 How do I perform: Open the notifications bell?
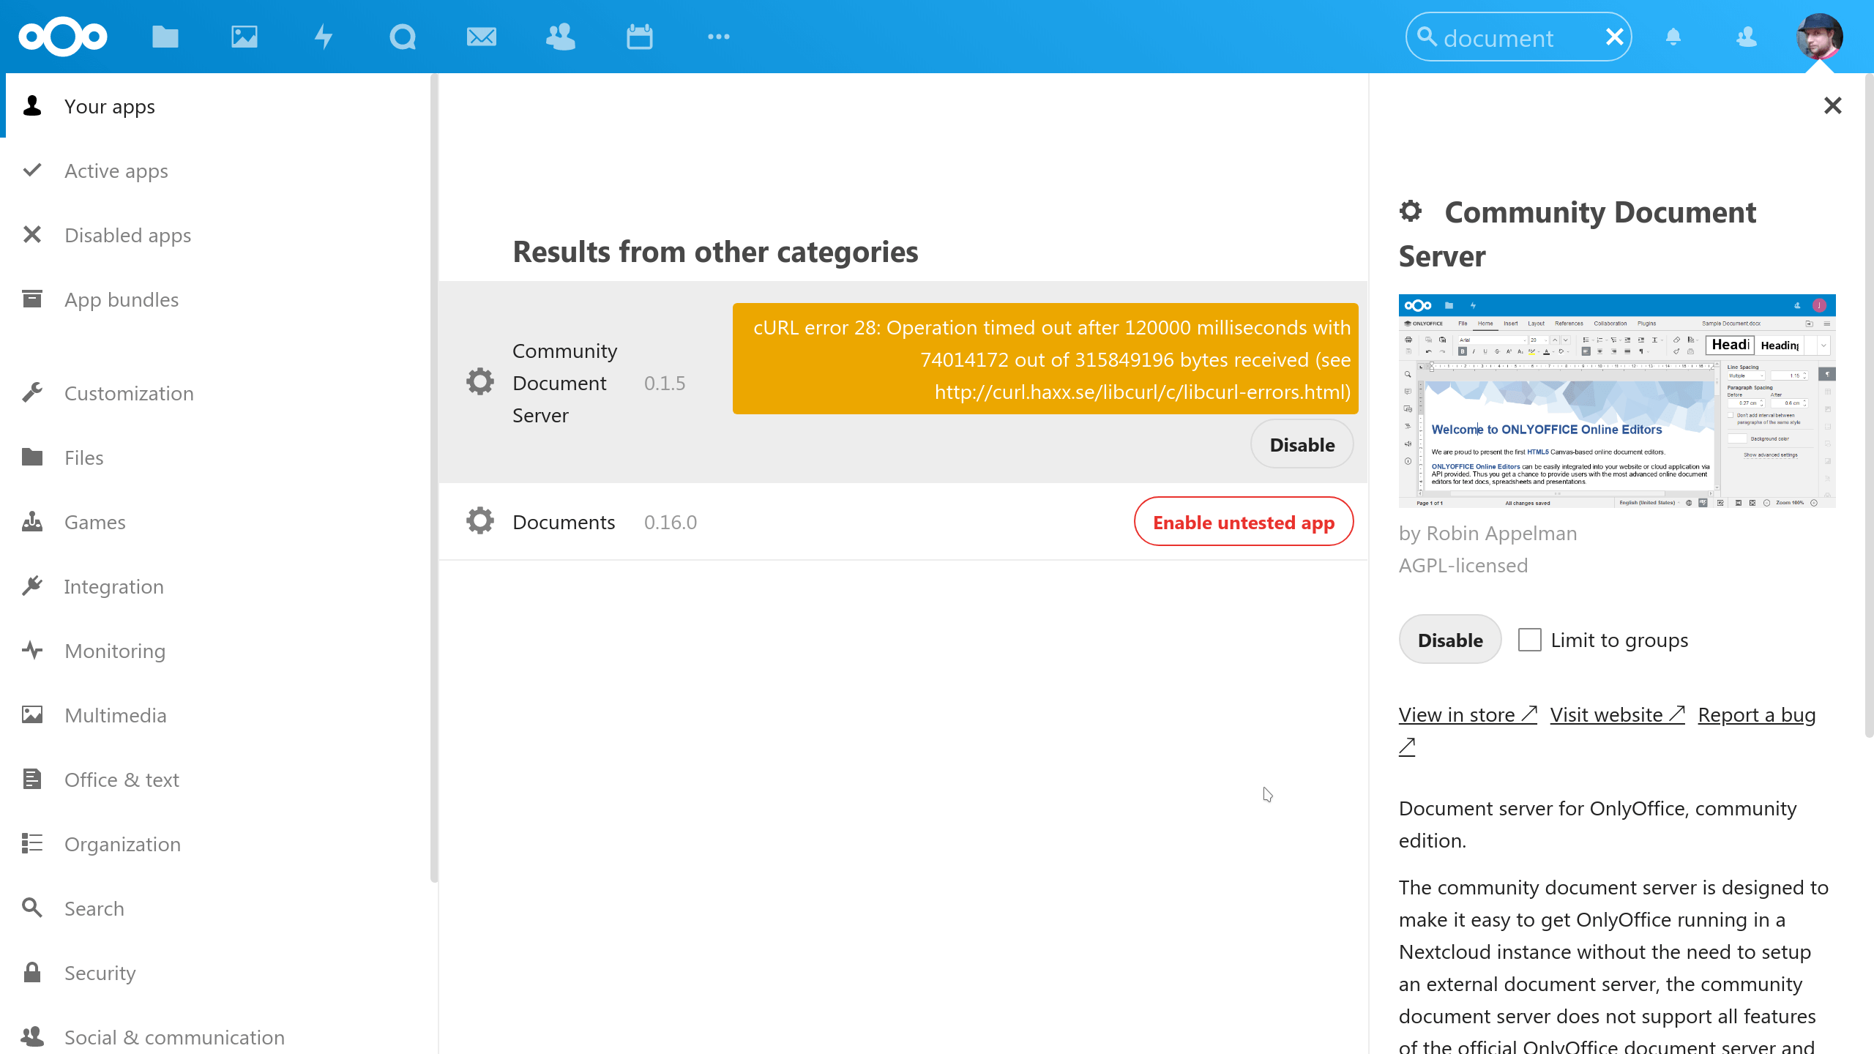[1673, 37]
